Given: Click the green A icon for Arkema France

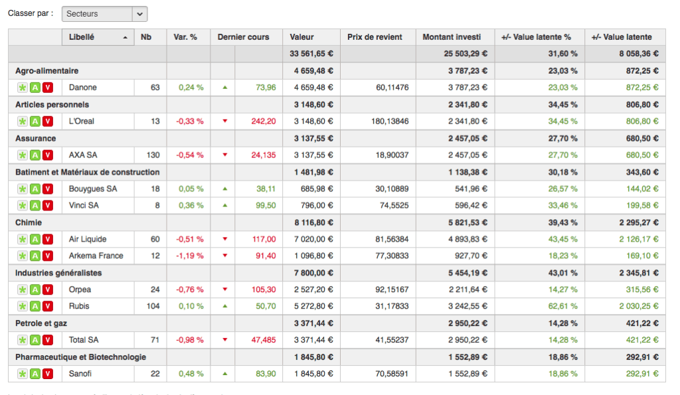Looking at the screenshot, I should click(x=35, y=256).
